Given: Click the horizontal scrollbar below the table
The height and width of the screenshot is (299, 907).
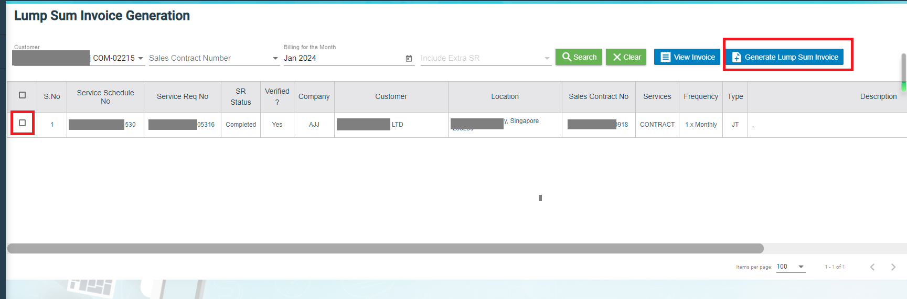Looking at the screenshot, I should [385, 248].
